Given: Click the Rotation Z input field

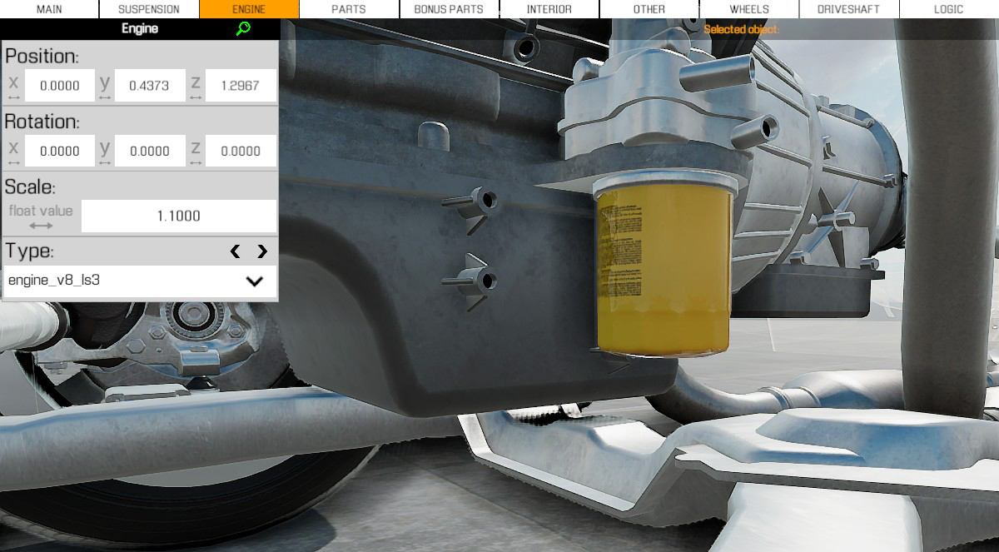Looking at the screenshot, I should tap(241, 151).
